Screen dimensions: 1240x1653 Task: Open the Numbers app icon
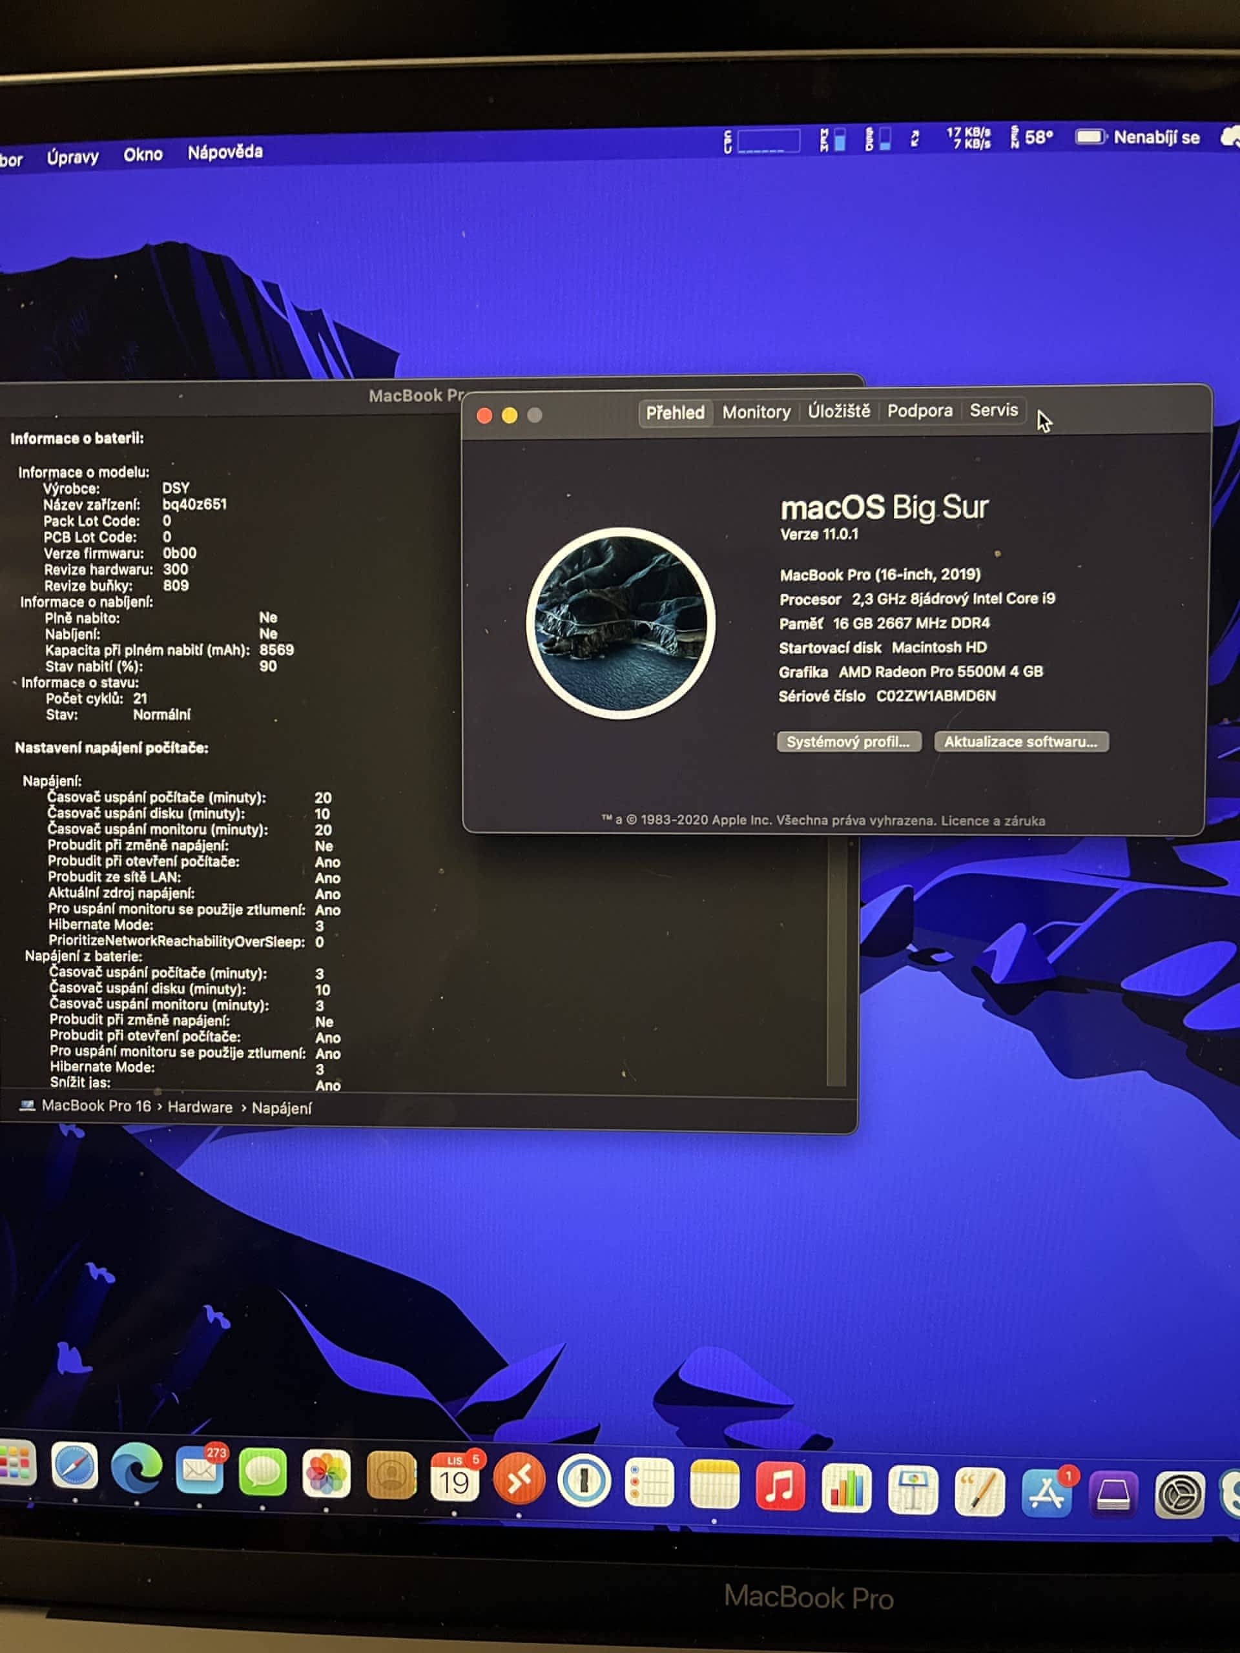tap(845, 1488)
